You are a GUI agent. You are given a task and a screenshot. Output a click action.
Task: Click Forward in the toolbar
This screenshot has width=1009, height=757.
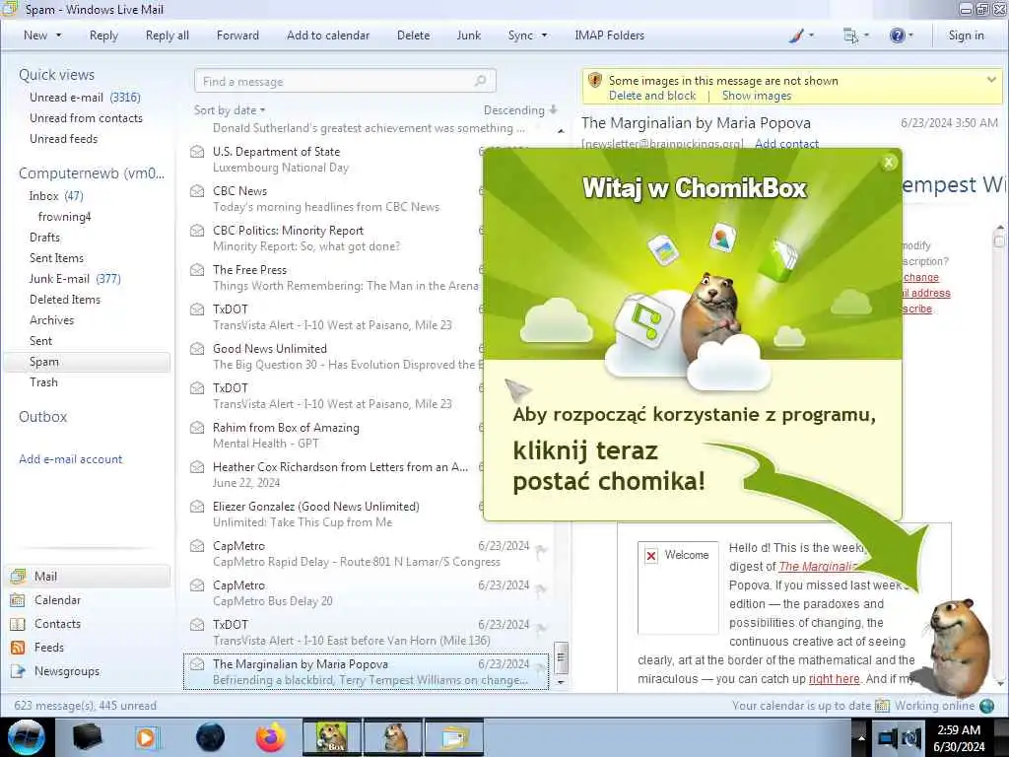(237, 36)
